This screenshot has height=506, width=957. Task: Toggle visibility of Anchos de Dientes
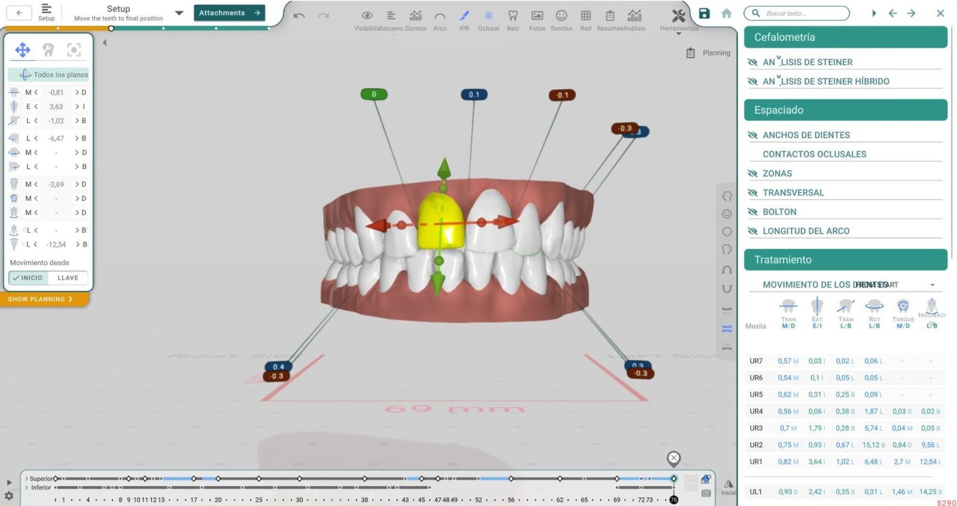[752, 135]
